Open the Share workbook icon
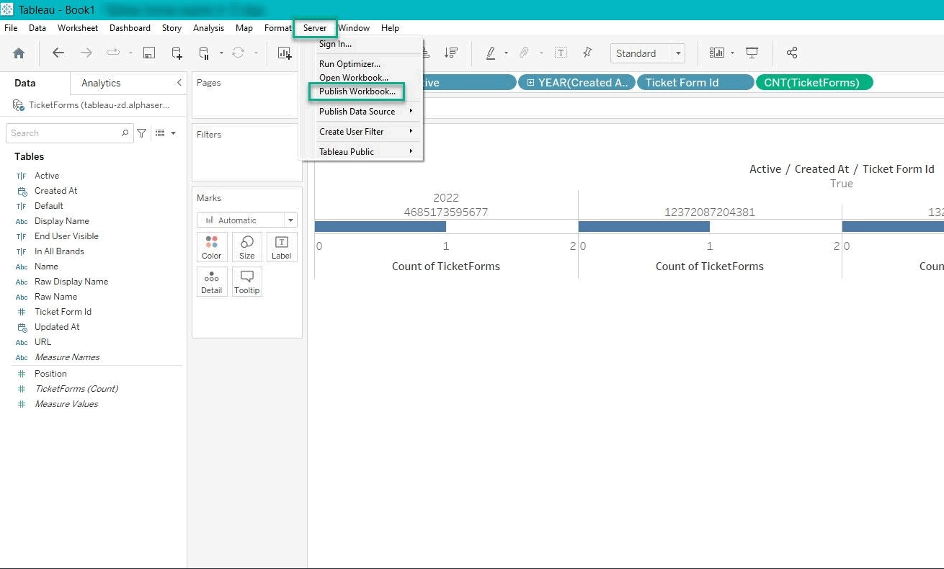This screenshot has height=569, width=944. tap(792, 53)
